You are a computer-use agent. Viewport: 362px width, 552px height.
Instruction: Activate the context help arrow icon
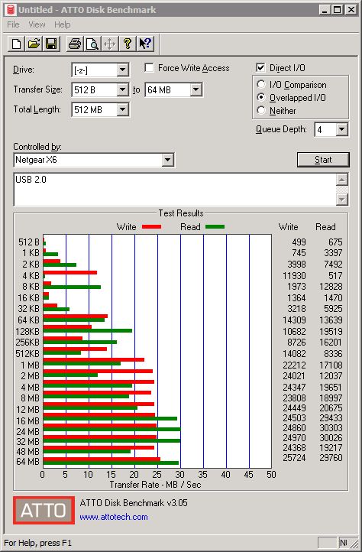[145, 44]
